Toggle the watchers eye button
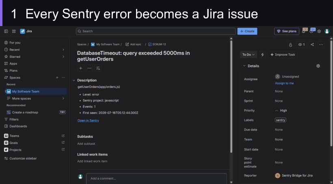Screen dimensions: 333x184 (301, 44)
